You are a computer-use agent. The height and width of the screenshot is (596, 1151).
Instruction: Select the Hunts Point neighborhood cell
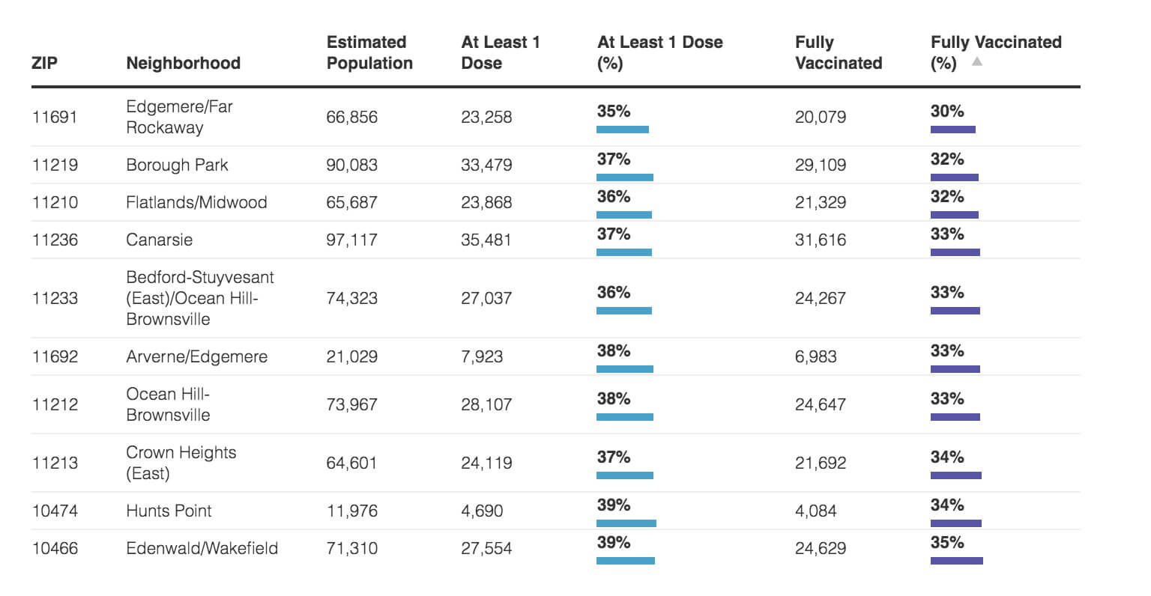(x=169, y=511)
